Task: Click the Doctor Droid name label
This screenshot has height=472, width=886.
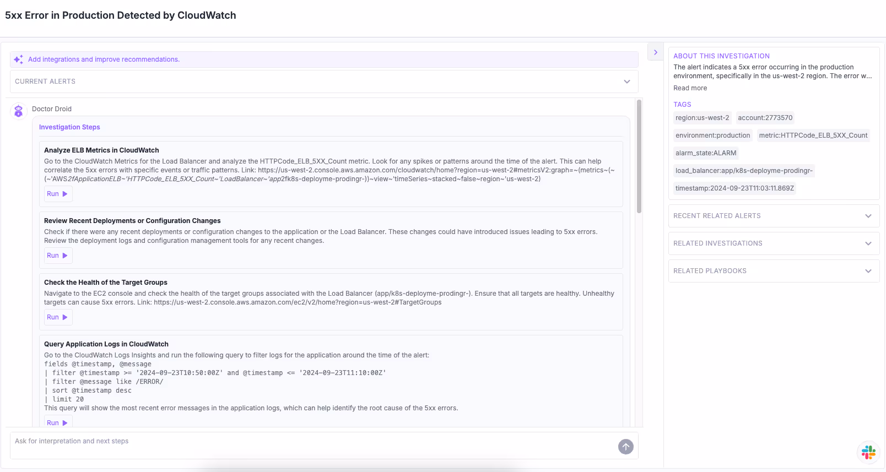Action: tap(52, 109)
